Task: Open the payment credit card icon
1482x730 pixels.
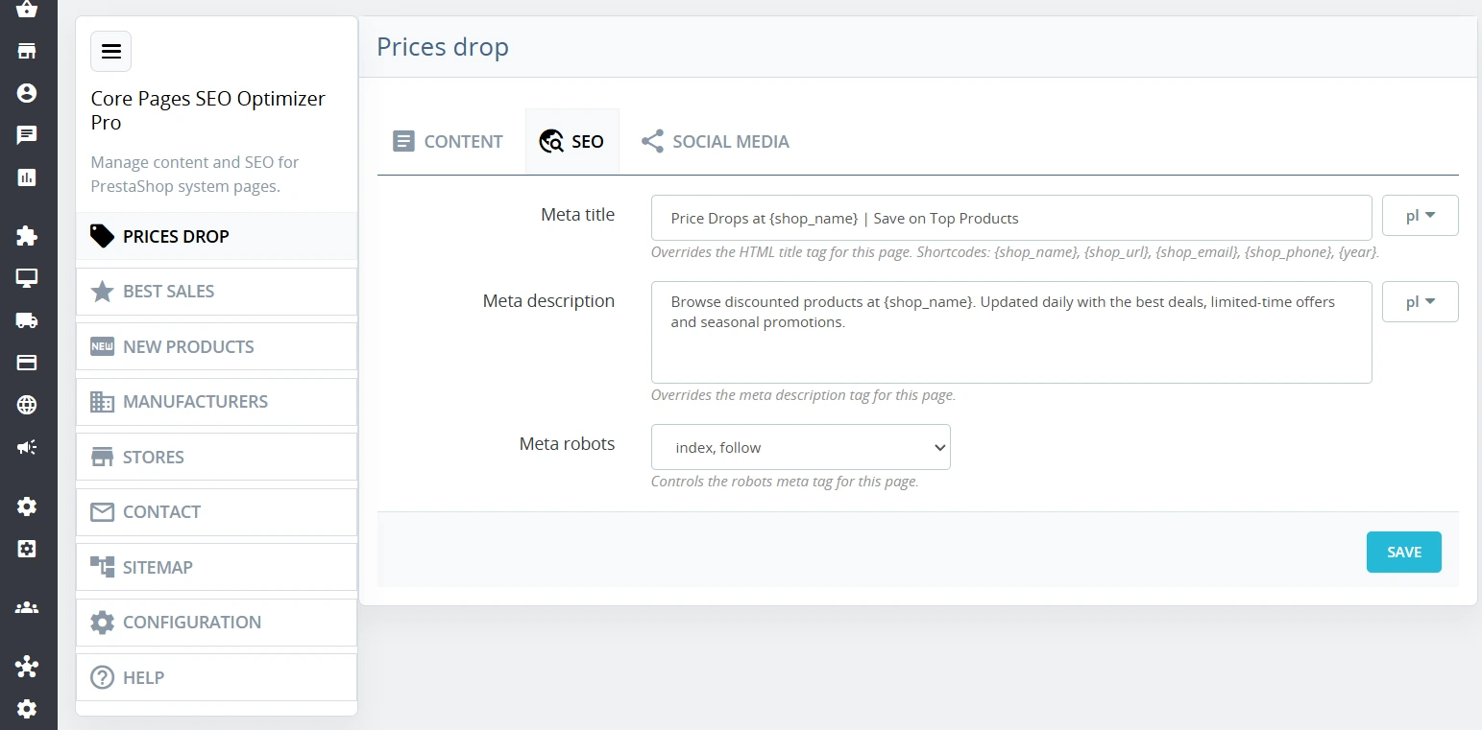Action: [x=27, y=364]
